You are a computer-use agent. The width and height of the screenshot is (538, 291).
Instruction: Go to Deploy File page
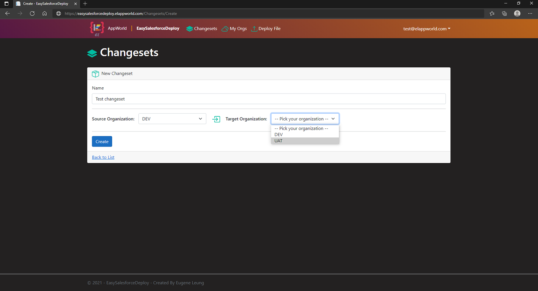click(x=266, y=29)
